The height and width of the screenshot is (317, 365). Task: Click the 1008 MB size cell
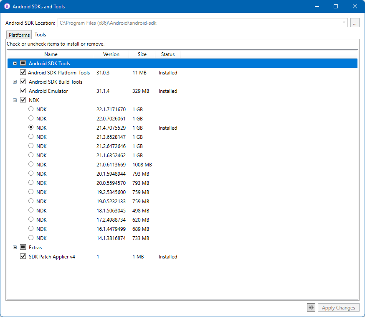pos(142,164)
